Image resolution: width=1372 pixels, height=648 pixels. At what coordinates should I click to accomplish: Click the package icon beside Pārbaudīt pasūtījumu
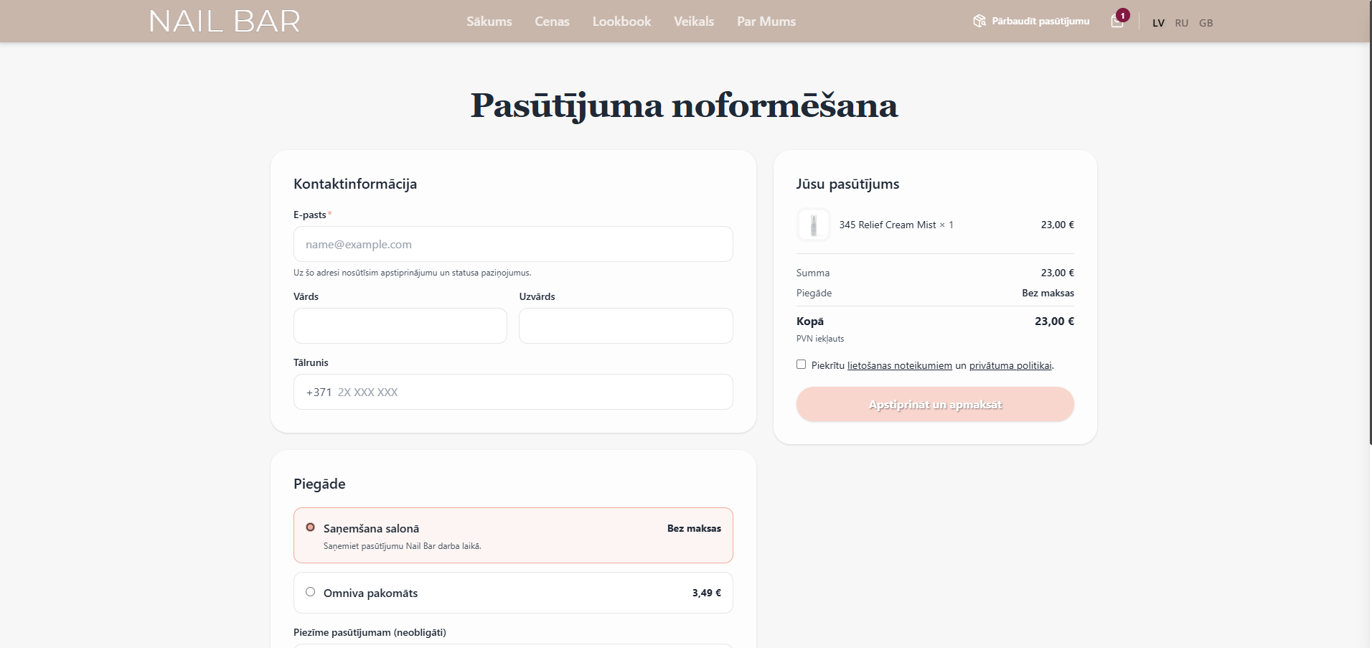979,21
